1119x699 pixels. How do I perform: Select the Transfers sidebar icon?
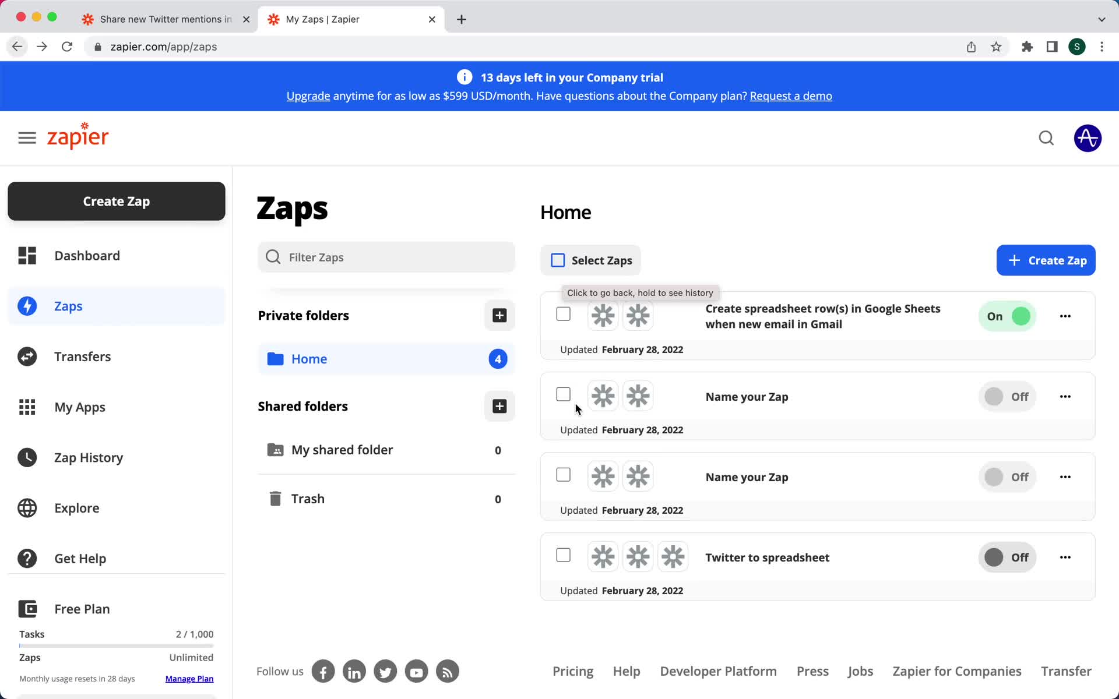click(28, 356)
